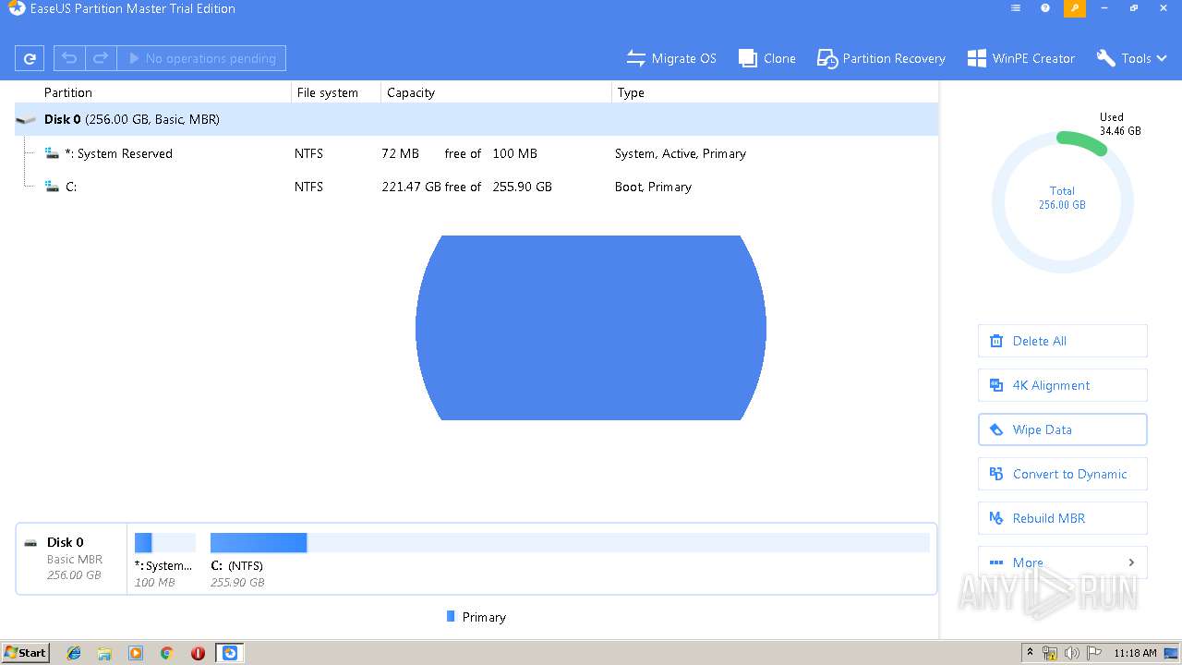Image resolution: width=1182 pixels, height=665 pixels.
Task: Expand the More options chevron
Action: click(x=1131, y=562)
